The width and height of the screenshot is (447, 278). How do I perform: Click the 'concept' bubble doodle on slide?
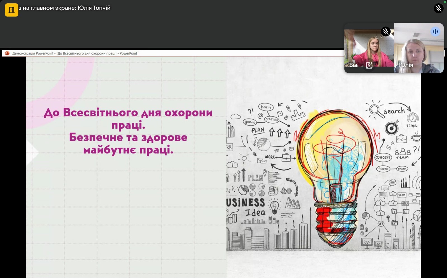383,157
